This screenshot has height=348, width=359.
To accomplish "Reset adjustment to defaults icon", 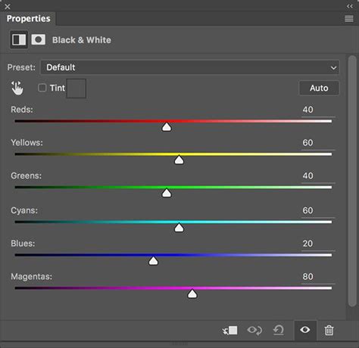I will 279,330.
